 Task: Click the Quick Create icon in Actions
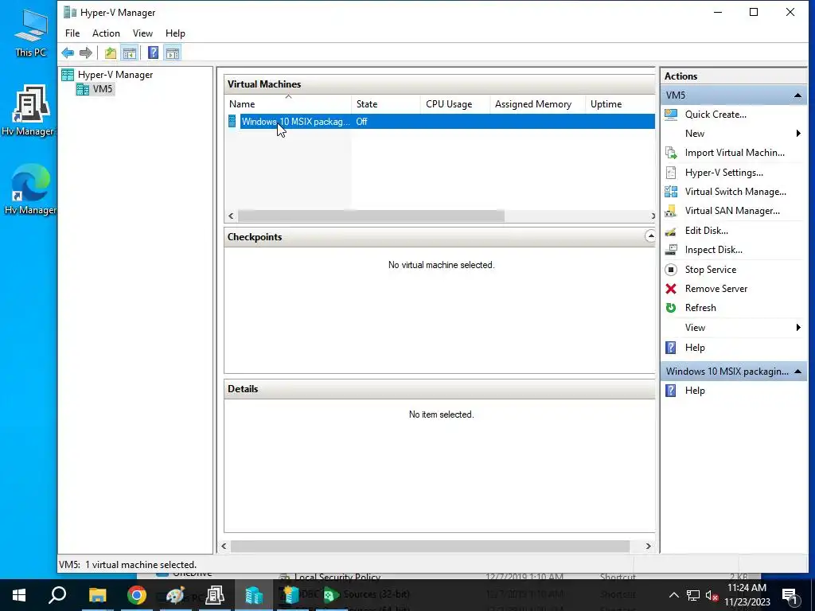pyautogui.click(x=670, y=115)
